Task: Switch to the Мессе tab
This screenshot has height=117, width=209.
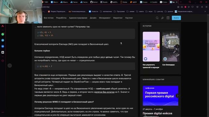Action: tap(55, 2)
